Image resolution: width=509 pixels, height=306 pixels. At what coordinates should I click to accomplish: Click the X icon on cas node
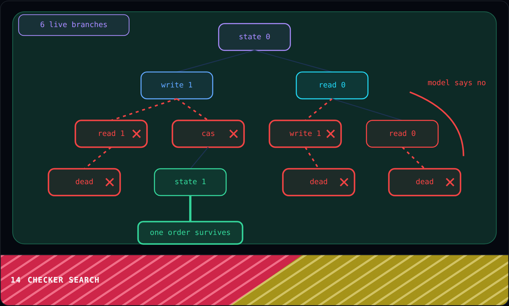tap(234, 134)
